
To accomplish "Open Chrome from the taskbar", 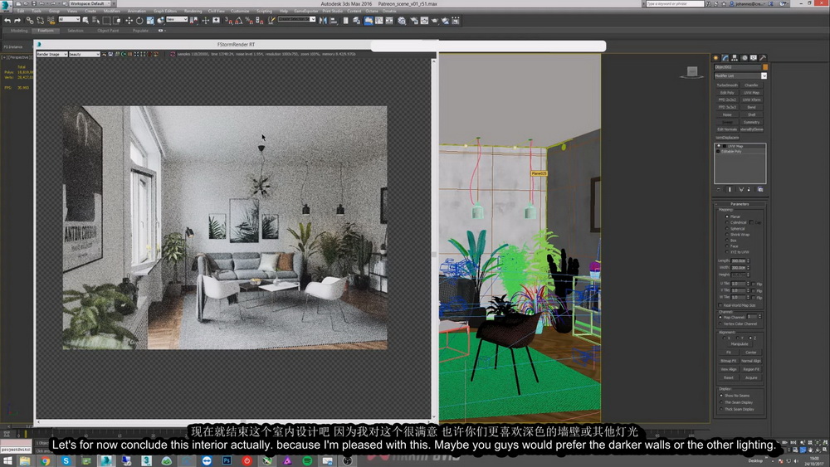I will click(x=46, y=460).
